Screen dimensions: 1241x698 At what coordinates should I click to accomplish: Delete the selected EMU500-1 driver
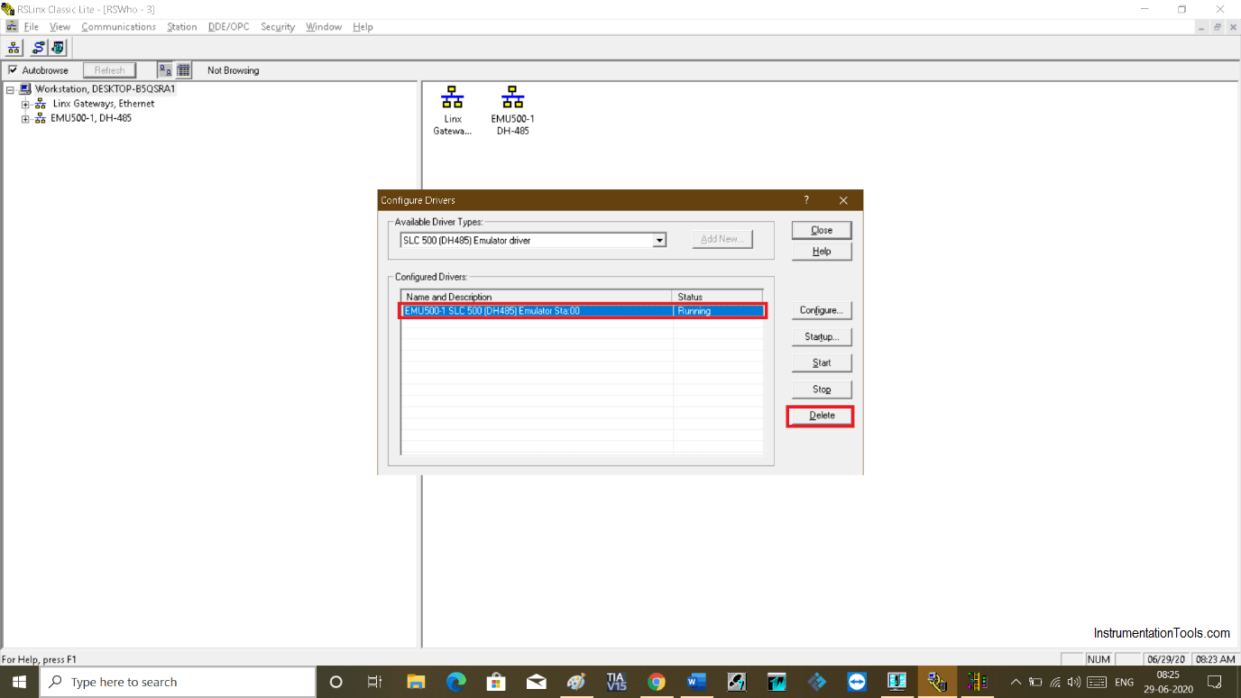822,416
